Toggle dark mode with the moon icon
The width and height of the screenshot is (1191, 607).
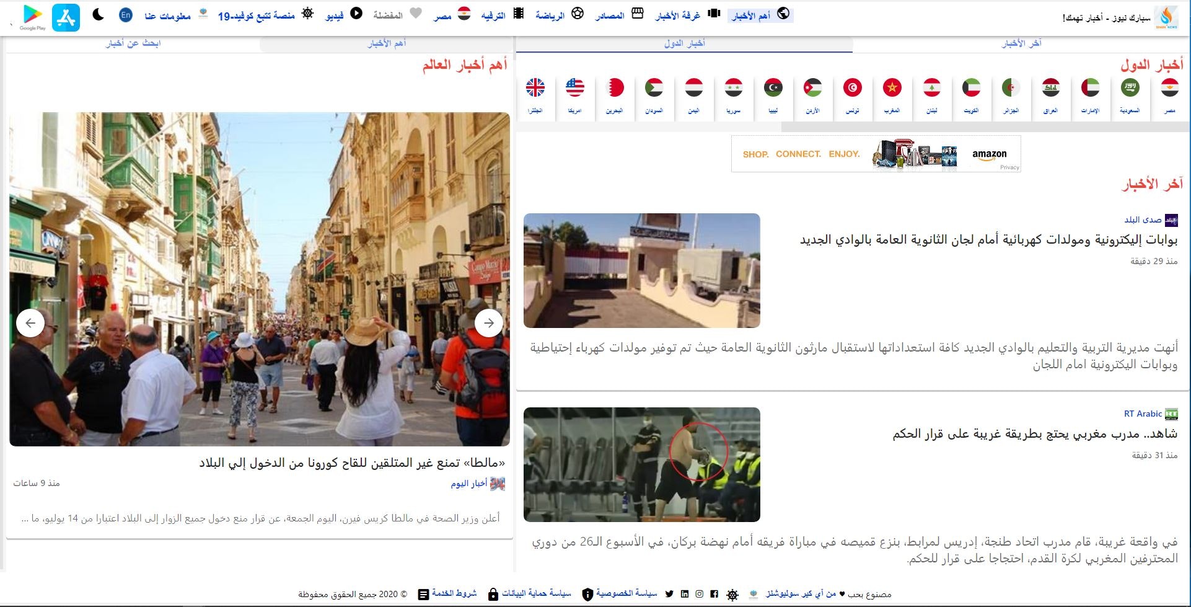pos(98,14)
